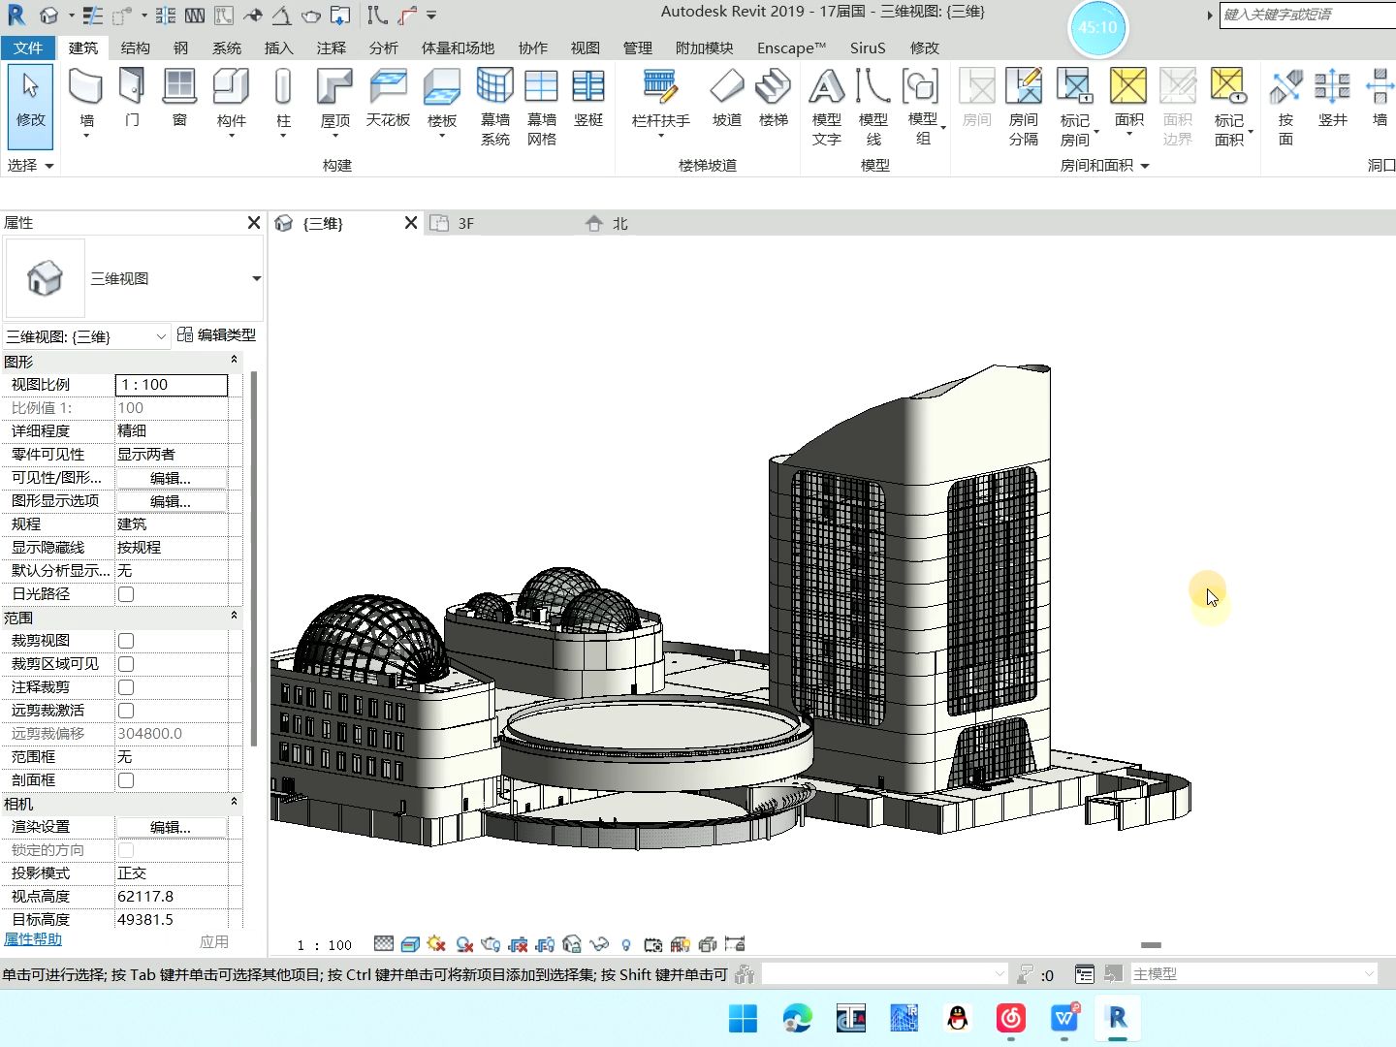This screenshot has height=1047, width=1396.
Task: Click the properties panel vertical scrollbar
Action: click(x=254, y=557)
